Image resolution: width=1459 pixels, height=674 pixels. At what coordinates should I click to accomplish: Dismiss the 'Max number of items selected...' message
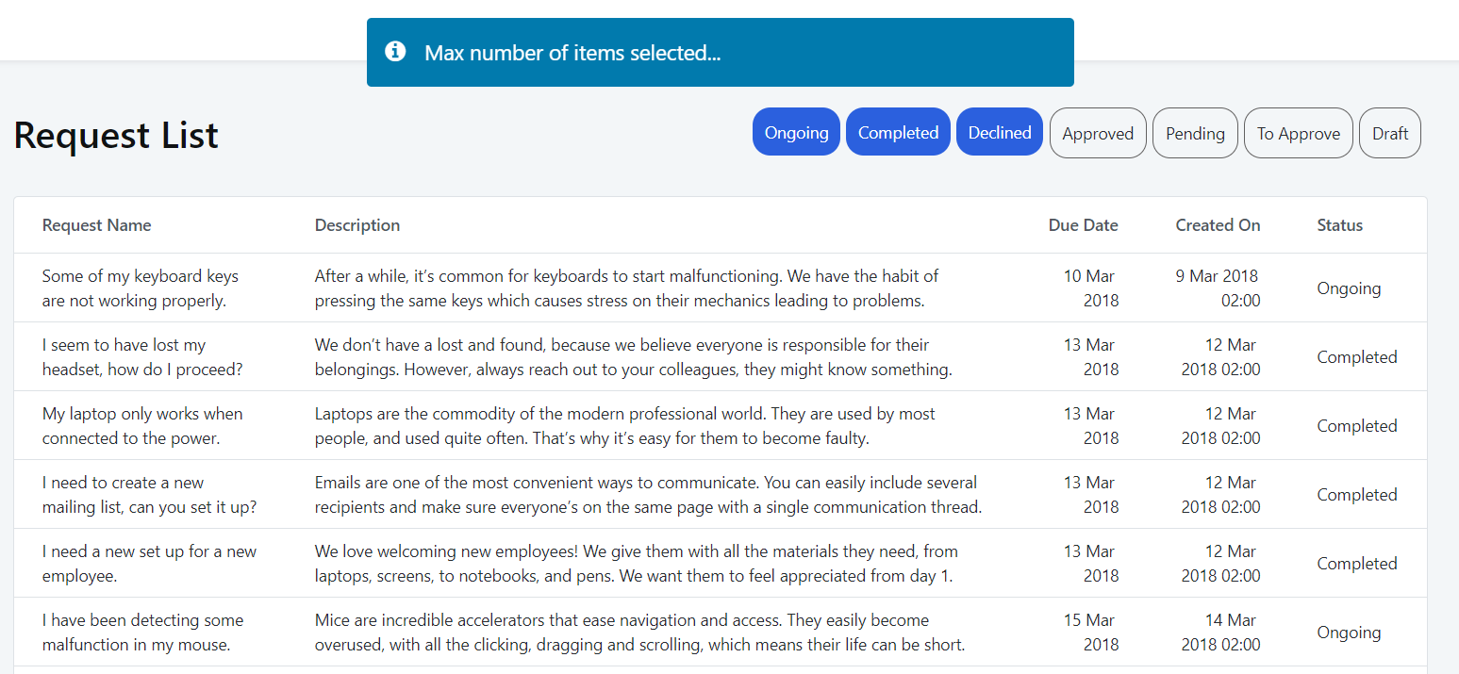721,53
